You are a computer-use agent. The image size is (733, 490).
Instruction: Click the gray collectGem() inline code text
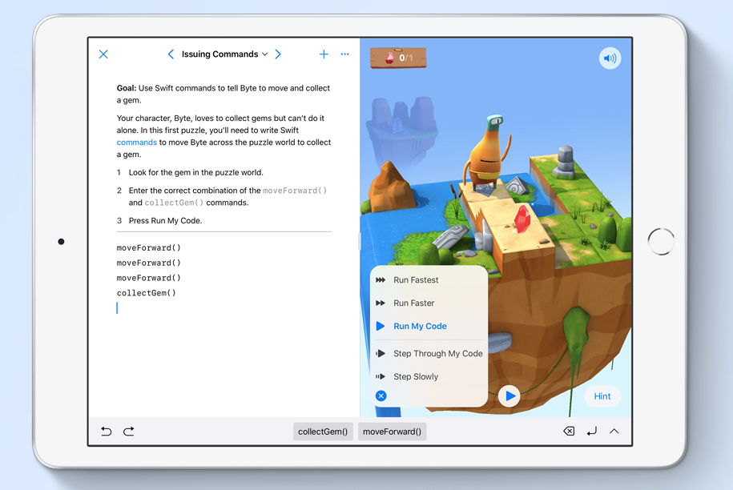click(174, 203)
